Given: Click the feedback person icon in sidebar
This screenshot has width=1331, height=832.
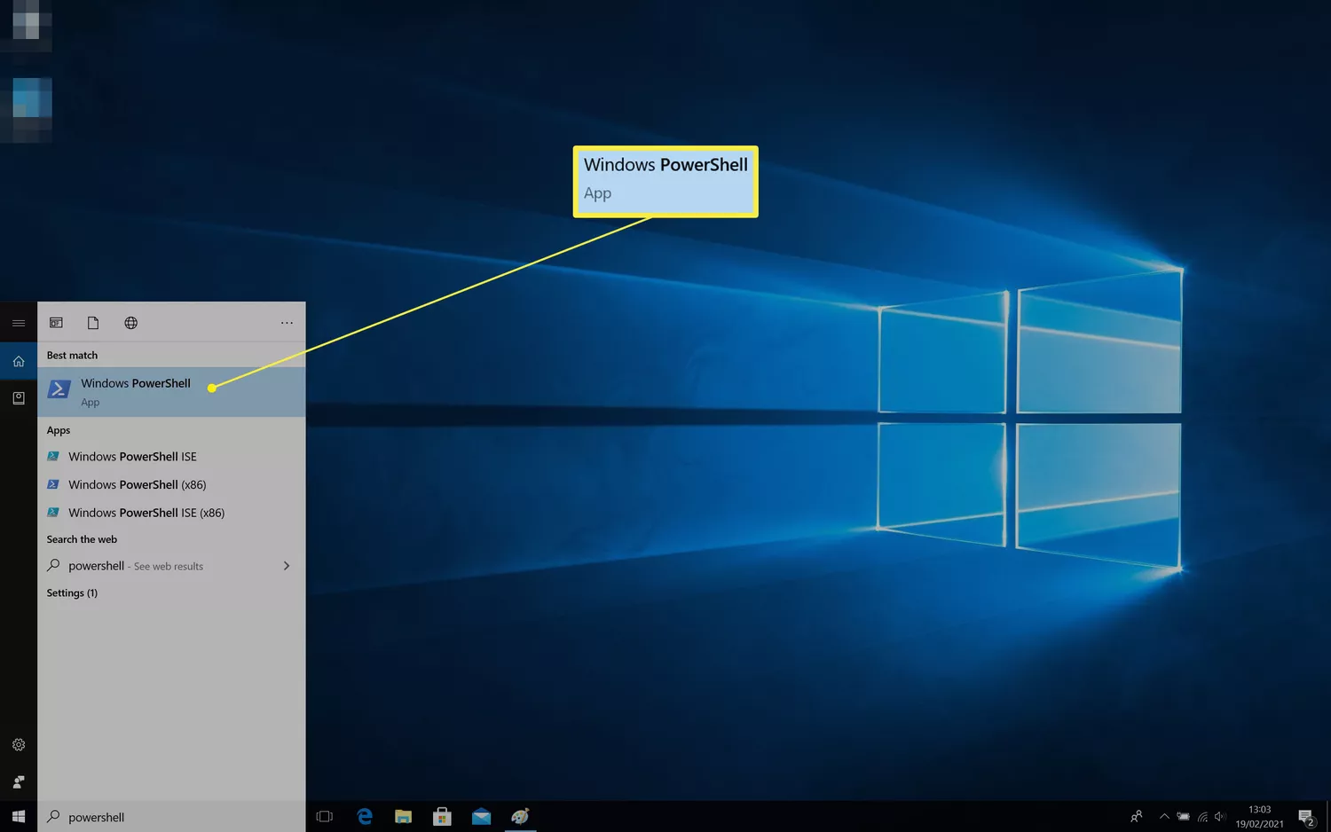Looking at the screenshot, I should pos(19,782).
